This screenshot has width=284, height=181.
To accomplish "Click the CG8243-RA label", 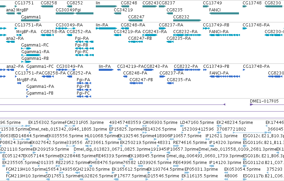I will [x=155, y=32].
